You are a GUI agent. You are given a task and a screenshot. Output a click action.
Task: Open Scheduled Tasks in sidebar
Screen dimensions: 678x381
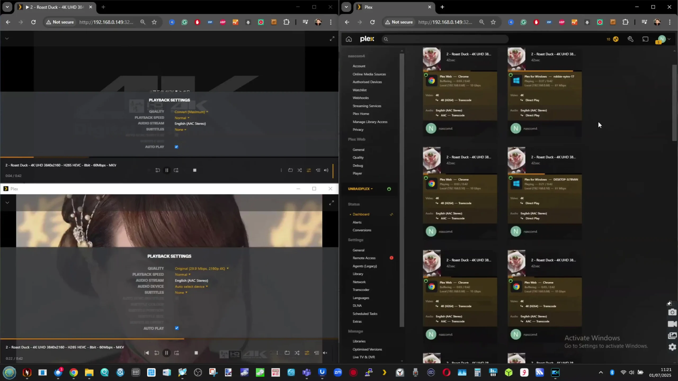point(365,314)
